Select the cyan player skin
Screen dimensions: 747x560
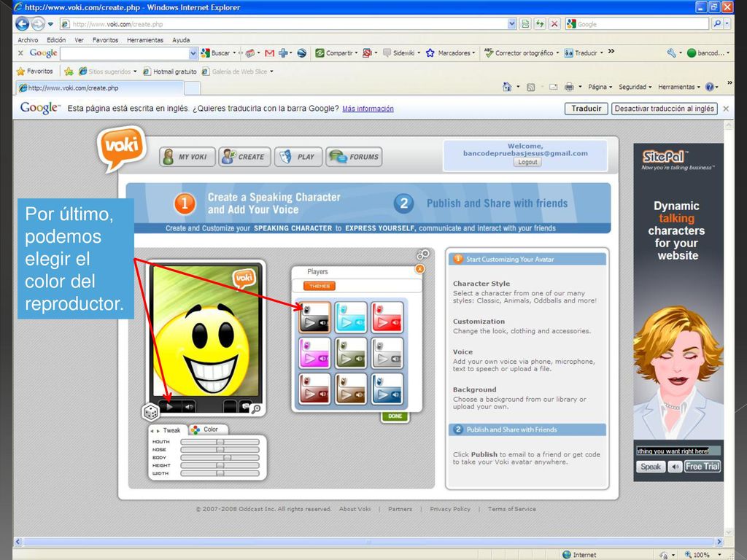tap(351, 317)
